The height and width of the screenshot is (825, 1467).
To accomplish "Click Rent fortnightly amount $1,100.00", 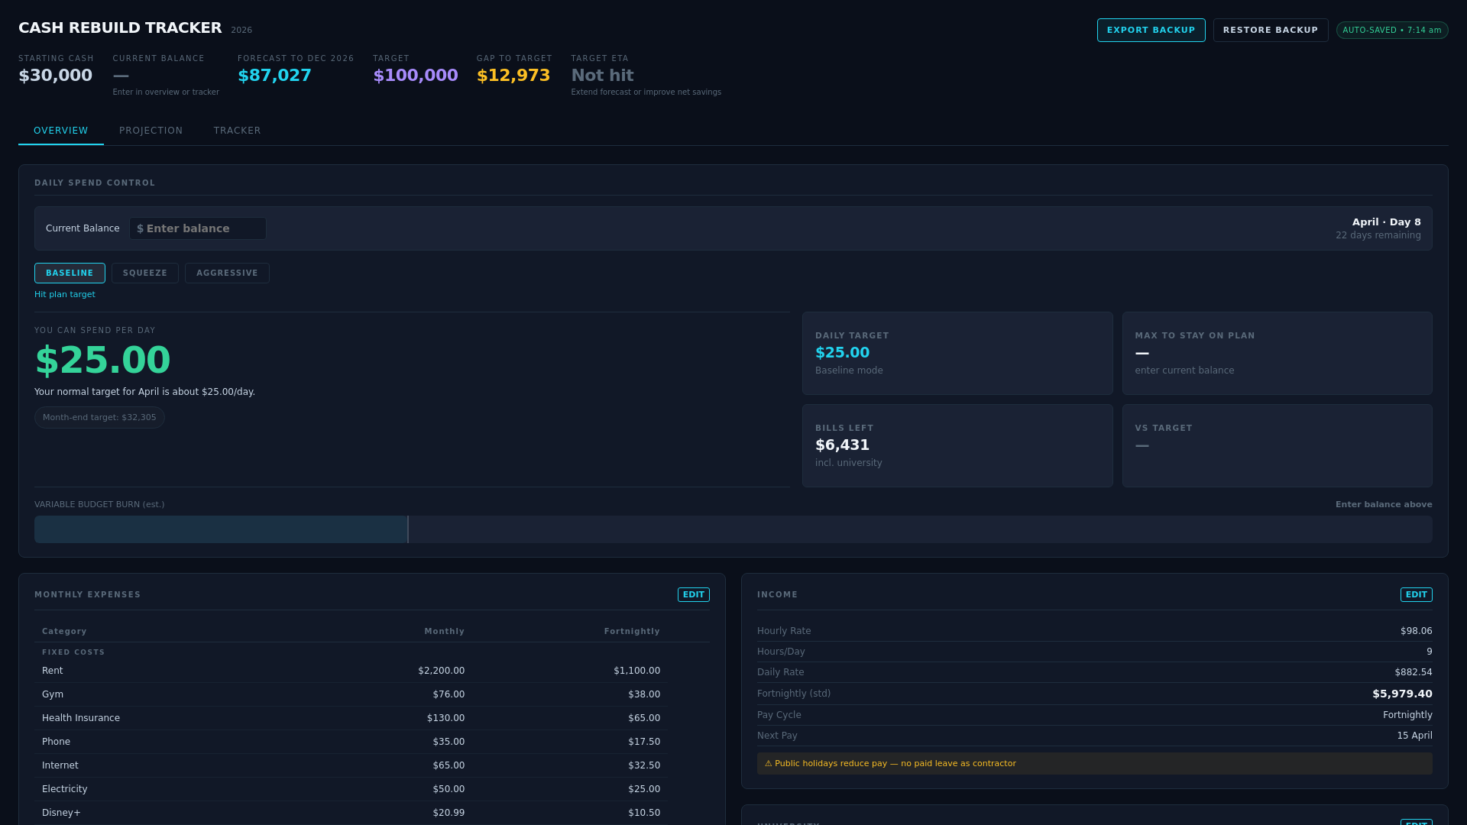I will pyautogui.click(x=637, y=671).
